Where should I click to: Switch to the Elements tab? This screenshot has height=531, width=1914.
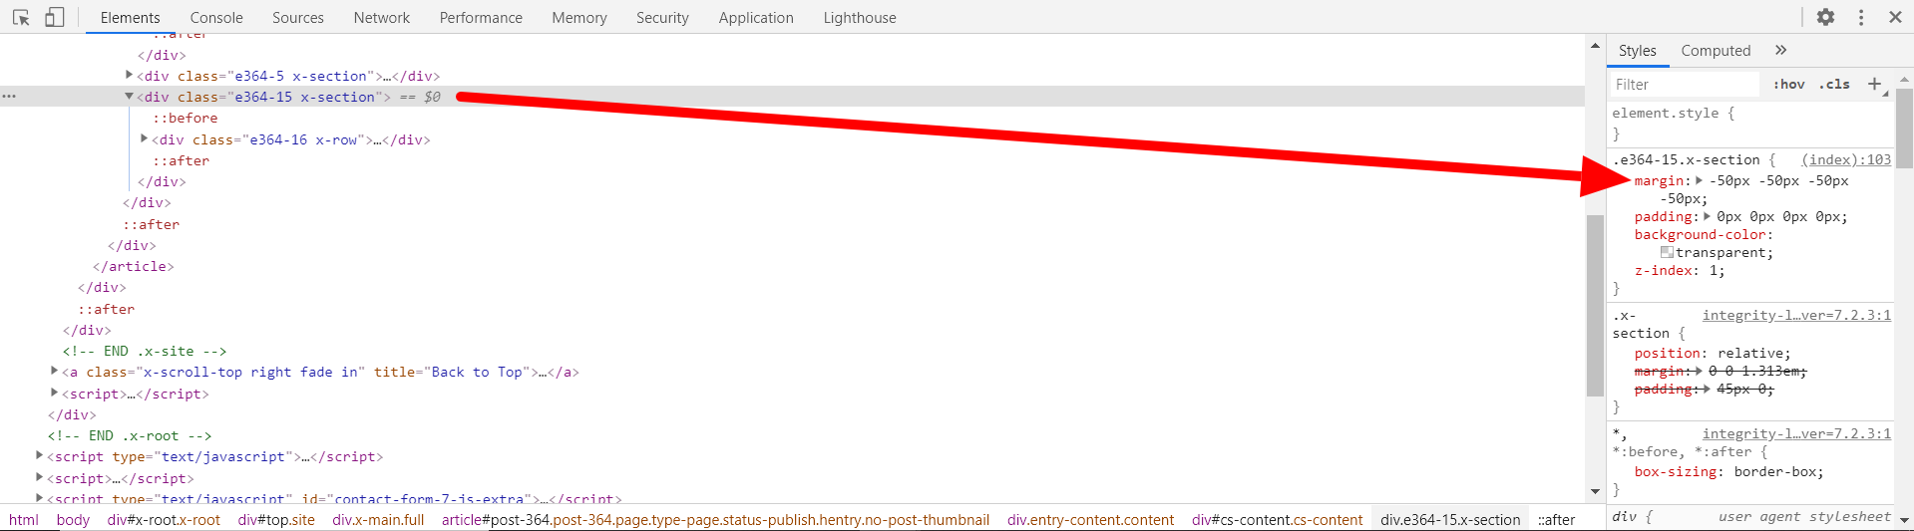(130, 18)
